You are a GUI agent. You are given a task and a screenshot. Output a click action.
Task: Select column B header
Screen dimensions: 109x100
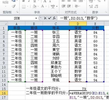tap(34, 24)
